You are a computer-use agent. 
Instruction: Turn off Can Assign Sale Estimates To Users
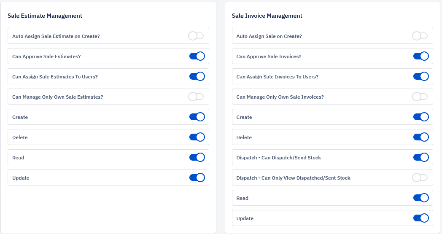tap(197, 76)
